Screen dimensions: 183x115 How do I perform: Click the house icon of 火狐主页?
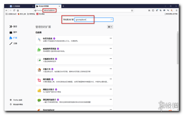(x=39, y=70)
